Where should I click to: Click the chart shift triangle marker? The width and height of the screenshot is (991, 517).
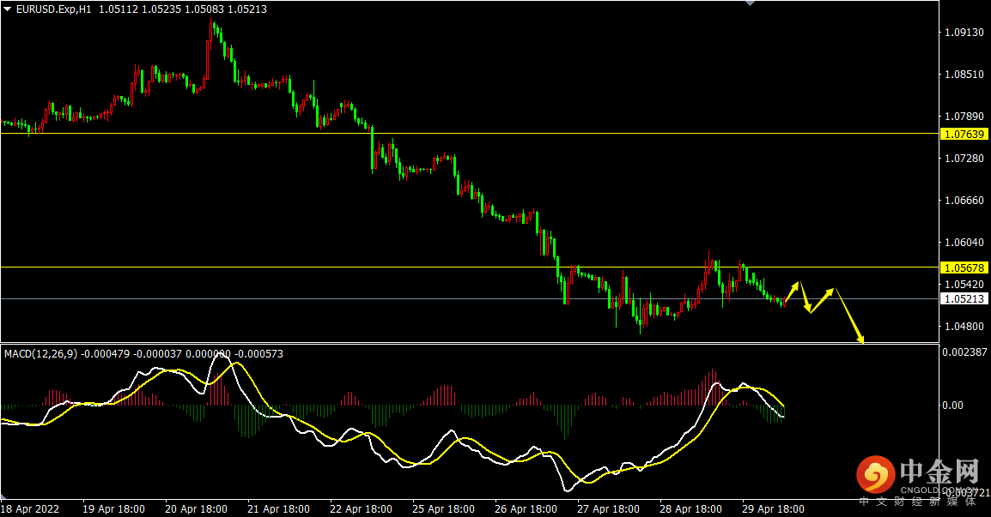click(x=751, y=3)
